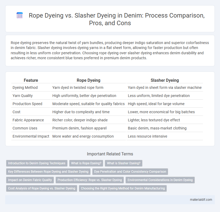220x212 pixels.
Task: Click the 'Impact on Denim Fabric Quality' tag
Action: pyautogui.click(x=30, y=180)
